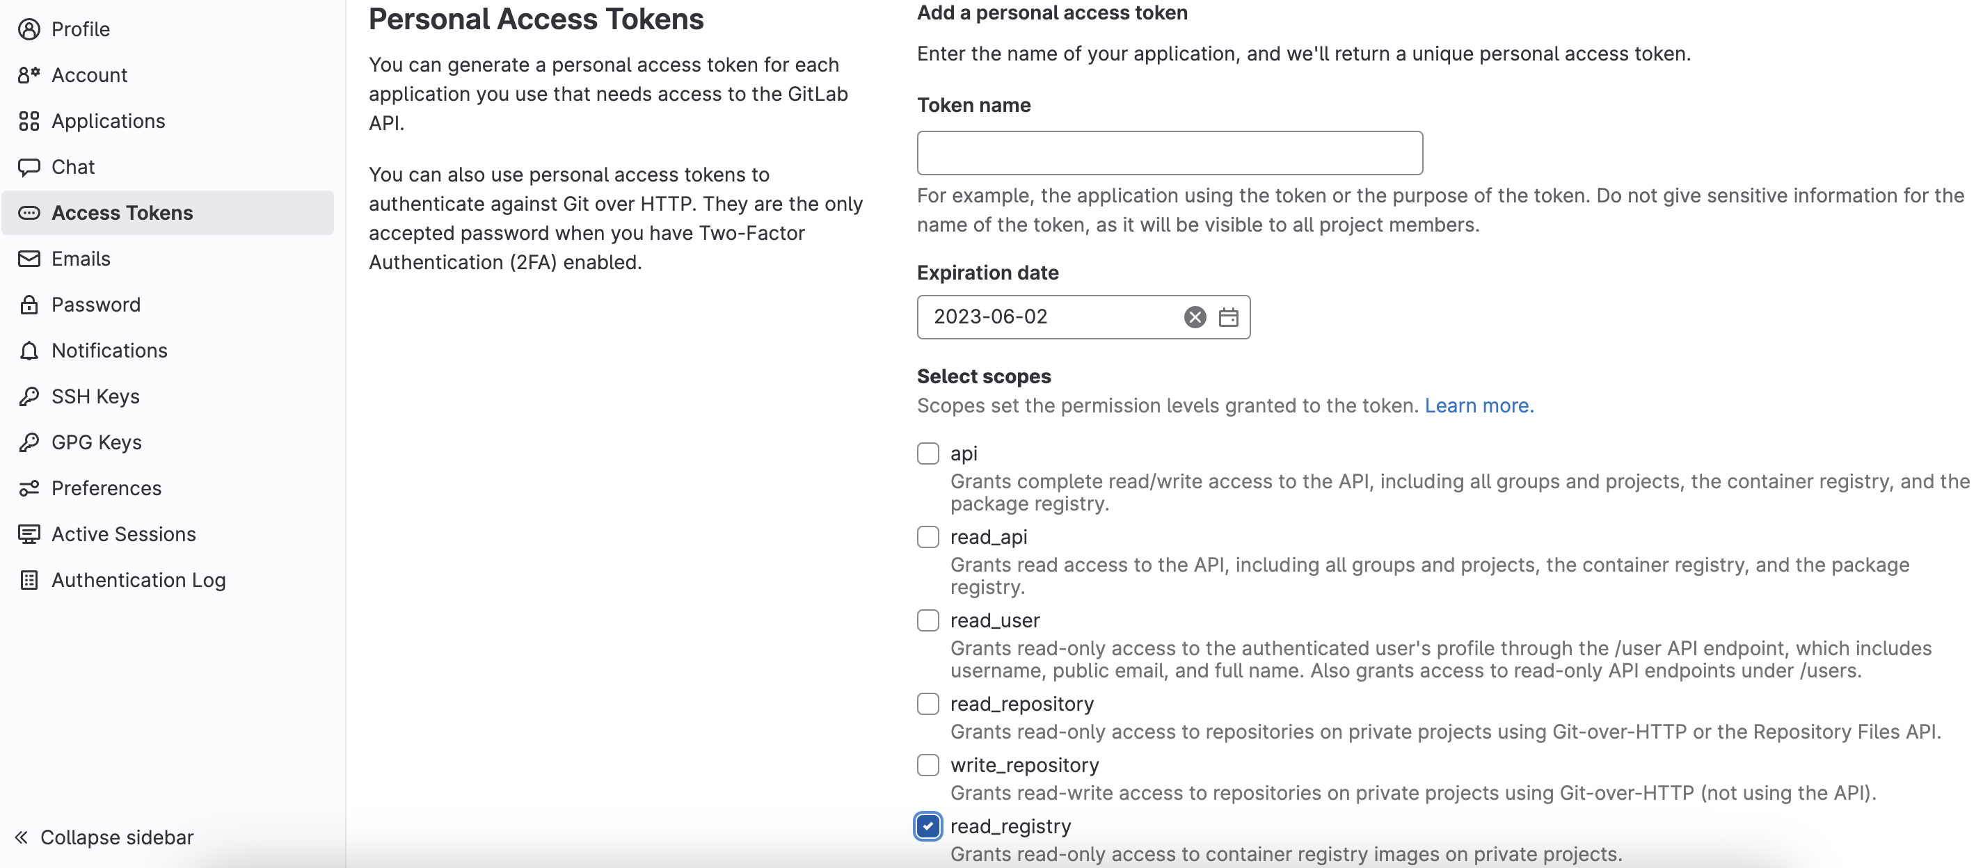Click the Notifications bell icon
Viewport: 1983px width, 868px height.
29,351
